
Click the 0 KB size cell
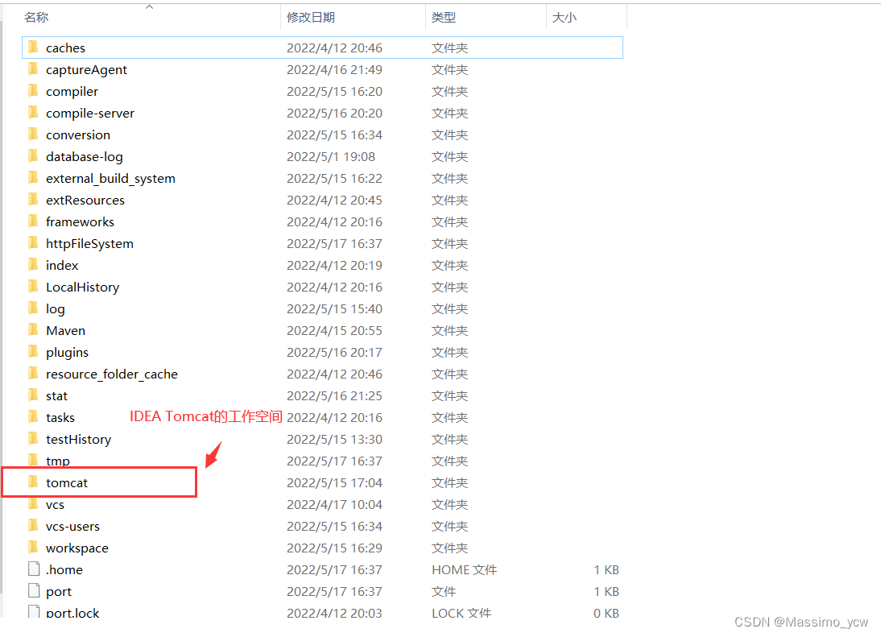tap(606, 613)
